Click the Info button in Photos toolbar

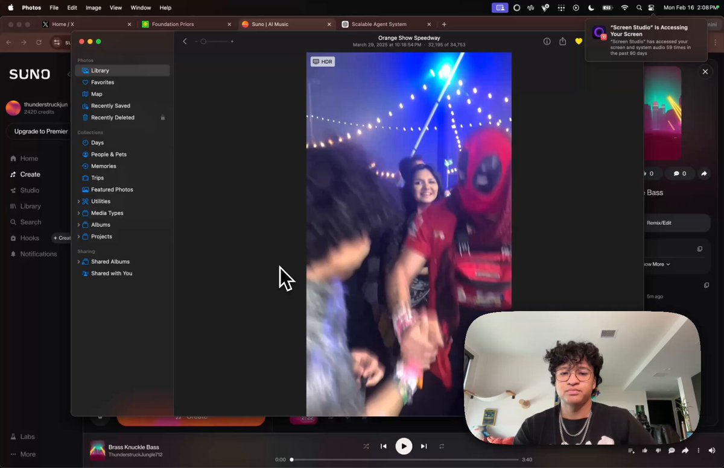(x=547, y=42)
